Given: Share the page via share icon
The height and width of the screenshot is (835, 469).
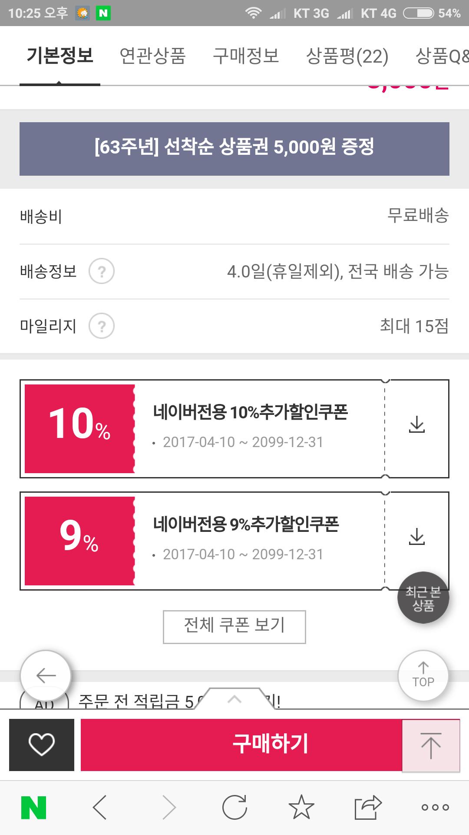Looking at the screenshot, I should 368,808.
